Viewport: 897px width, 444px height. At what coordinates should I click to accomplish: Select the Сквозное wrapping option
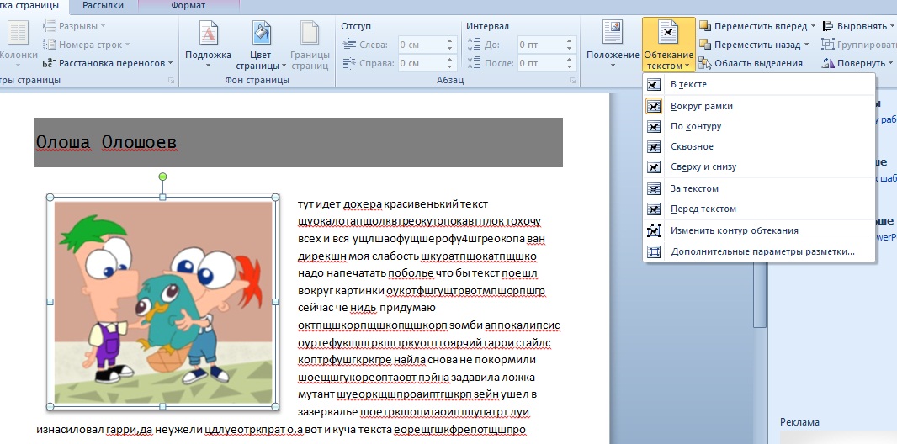click(x=759, y=147)
